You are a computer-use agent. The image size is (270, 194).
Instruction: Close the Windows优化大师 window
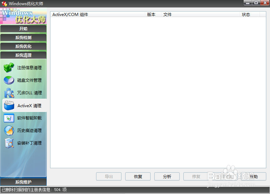point(265,3)
